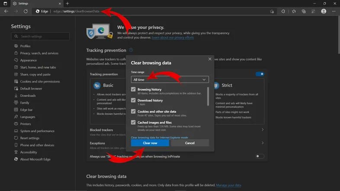
Task: Turn off the Tracking prevention toggle
Action: [260, 74]
